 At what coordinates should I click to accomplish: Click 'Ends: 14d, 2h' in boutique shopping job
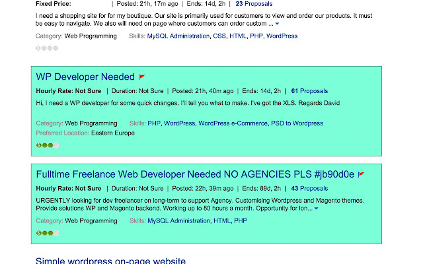point(206,4)
